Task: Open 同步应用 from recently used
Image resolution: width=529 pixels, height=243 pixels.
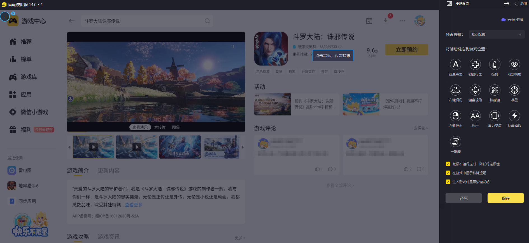Action: (22, 201)
